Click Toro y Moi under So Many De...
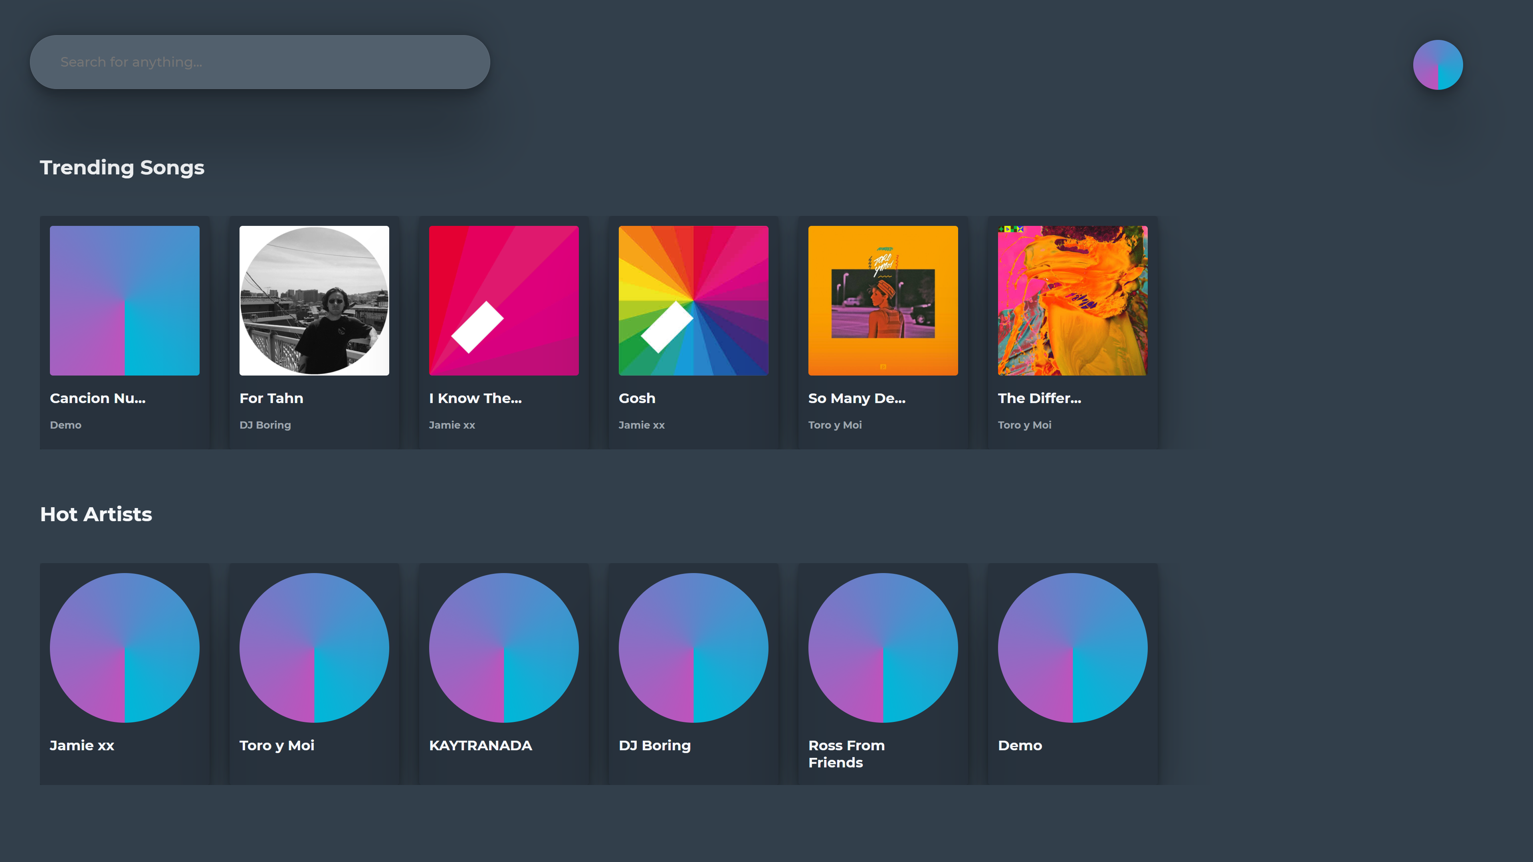This screenshot has height=862, width=1533. [834, 425]
